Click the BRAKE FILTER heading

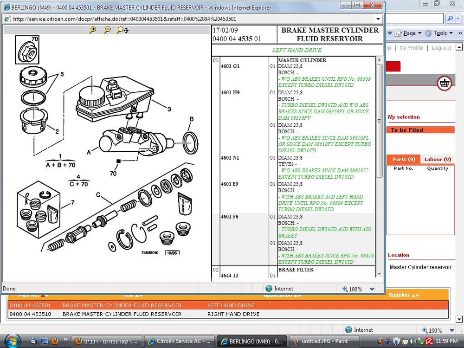point(296,270)
